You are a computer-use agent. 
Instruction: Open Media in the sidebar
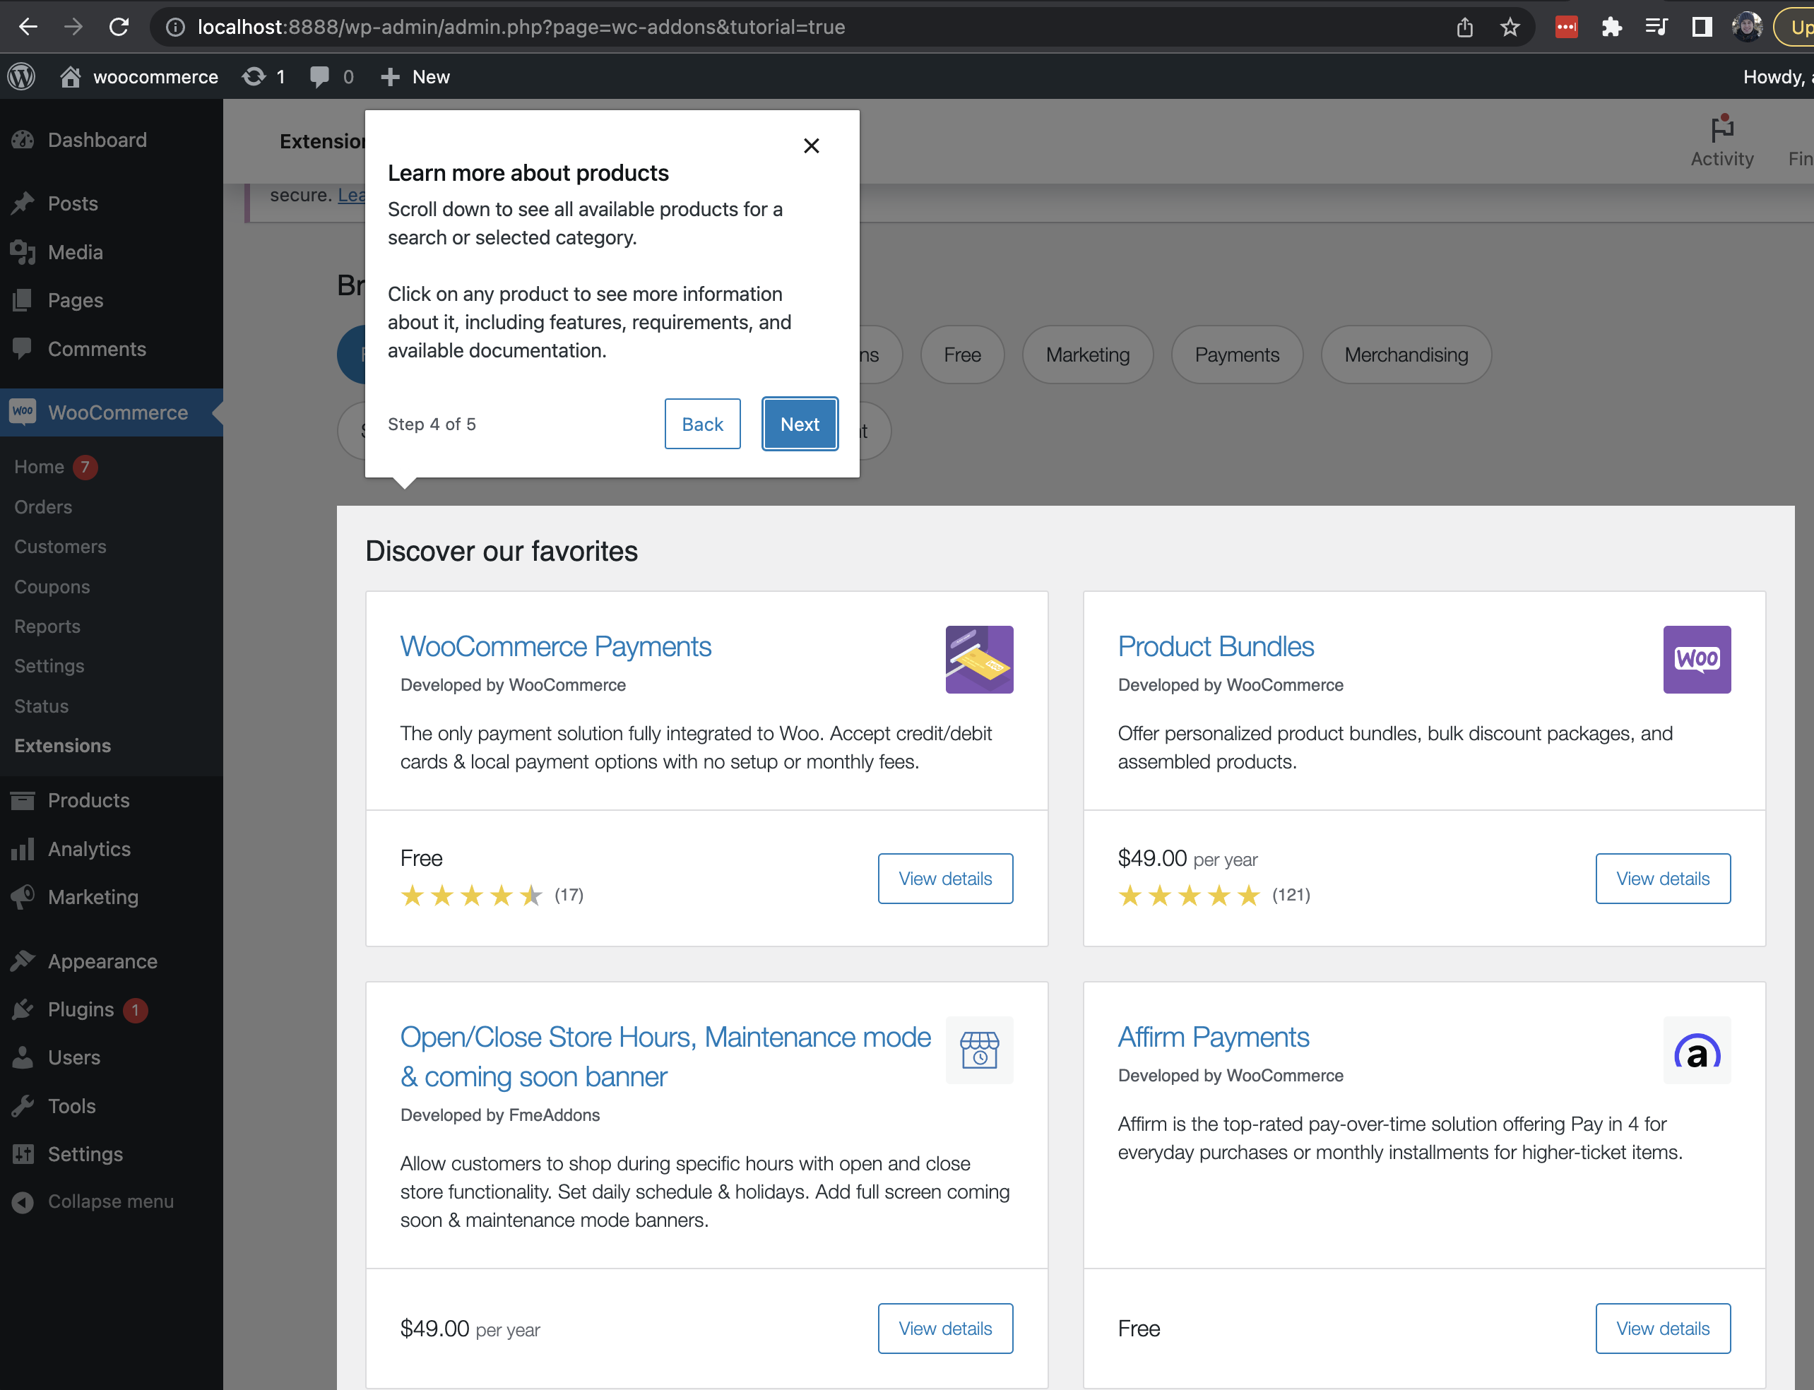[112, 252]
